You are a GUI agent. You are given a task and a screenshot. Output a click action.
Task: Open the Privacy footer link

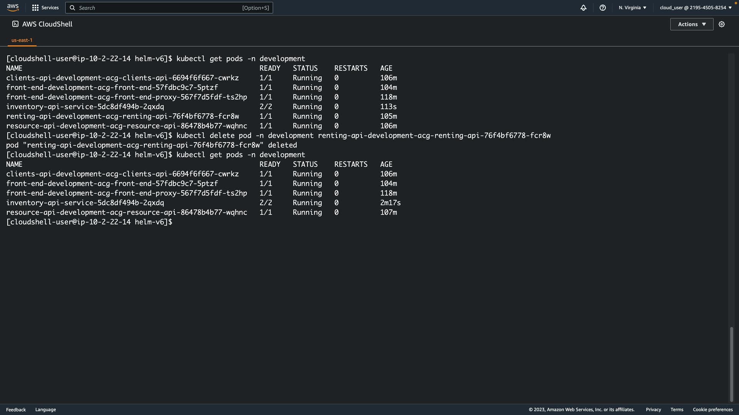tap(653, 410)
